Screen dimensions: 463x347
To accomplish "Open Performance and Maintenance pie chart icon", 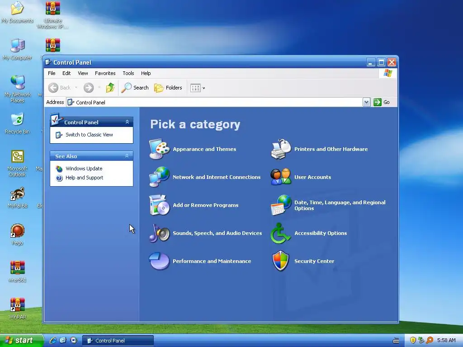I will (x=159, y=261).
